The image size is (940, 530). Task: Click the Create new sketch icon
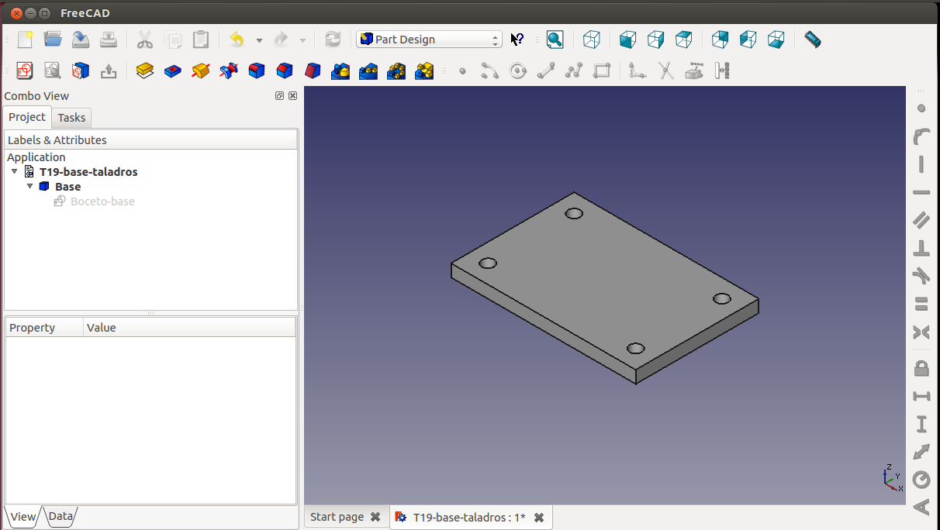(25, 71)
